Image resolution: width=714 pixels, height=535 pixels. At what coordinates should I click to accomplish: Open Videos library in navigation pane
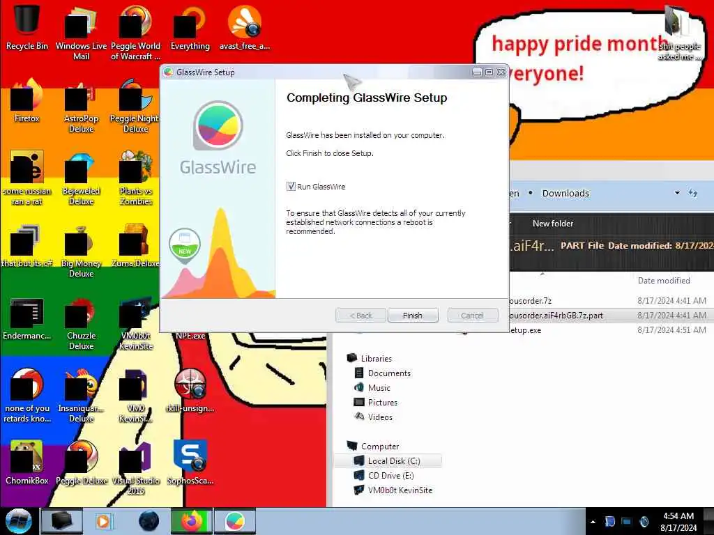pos(380,417)
